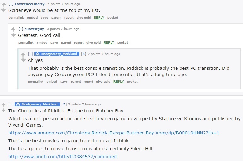Save suaveitguy's comment

(54, 43)
